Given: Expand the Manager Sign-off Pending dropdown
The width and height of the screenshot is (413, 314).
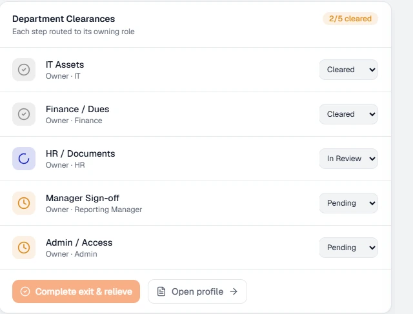Looking at the screenshot, I should [348, 203].
